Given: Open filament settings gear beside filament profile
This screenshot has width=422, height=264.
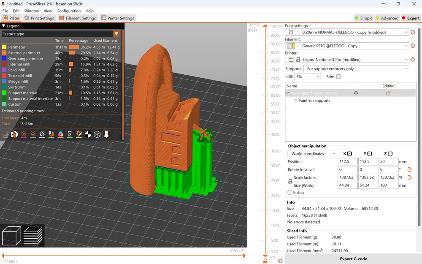Looking at the screenshot, I should [x=413, y=46].
